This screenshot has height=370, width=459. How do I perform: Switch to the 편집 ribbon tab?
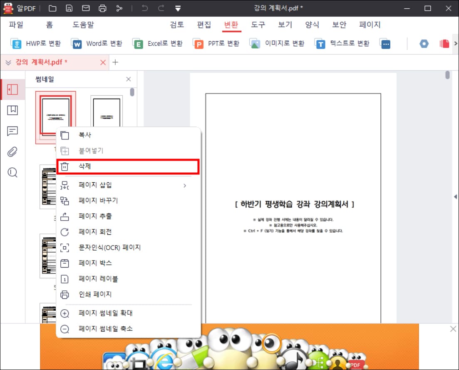point(203,25)
